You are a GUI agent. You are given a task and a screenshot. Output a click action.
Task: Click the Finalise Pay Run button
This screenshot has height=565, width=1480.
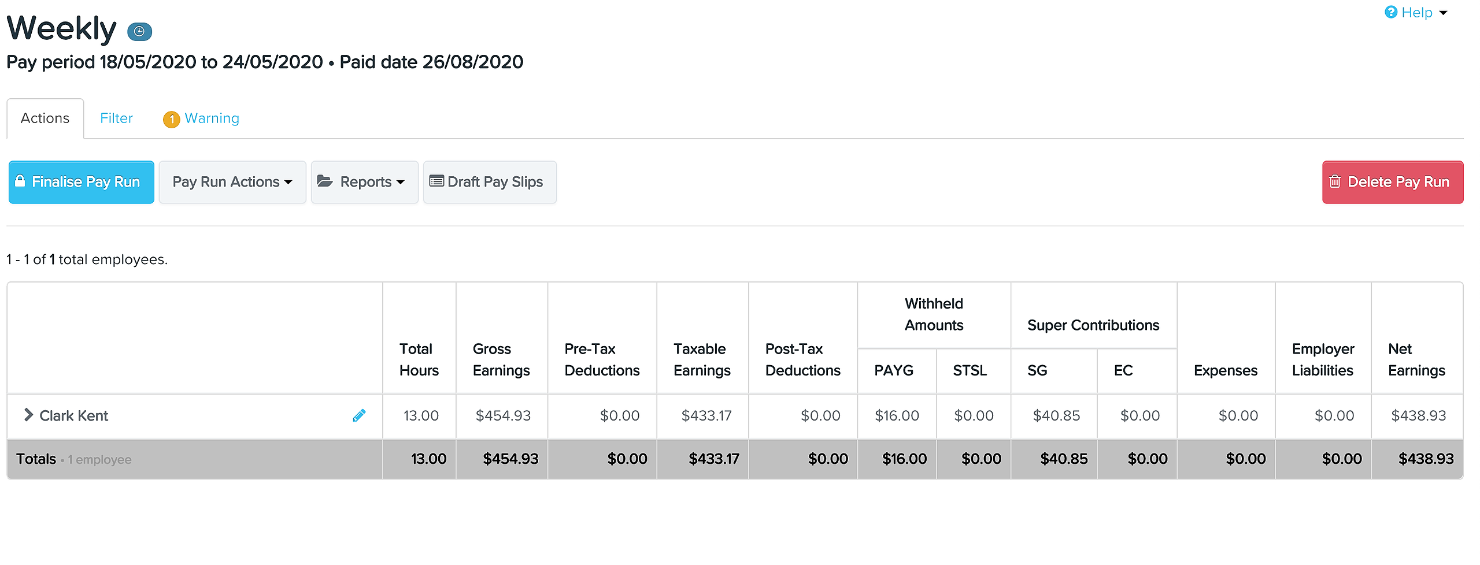coord(82,182)
